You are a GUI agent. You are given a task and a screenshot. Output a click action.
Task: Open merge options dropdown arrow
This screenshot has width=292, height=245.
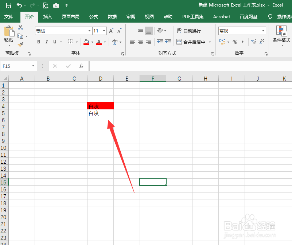pyautogui.click(x=210, y=42)
